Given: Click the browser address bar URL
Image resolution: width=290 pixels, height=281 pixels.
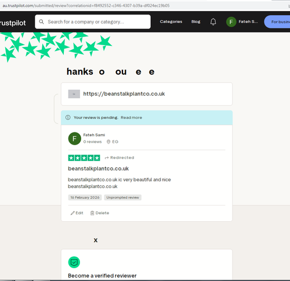Looking at the screenshot, I should pyautogui.click(x=86, y=6).
